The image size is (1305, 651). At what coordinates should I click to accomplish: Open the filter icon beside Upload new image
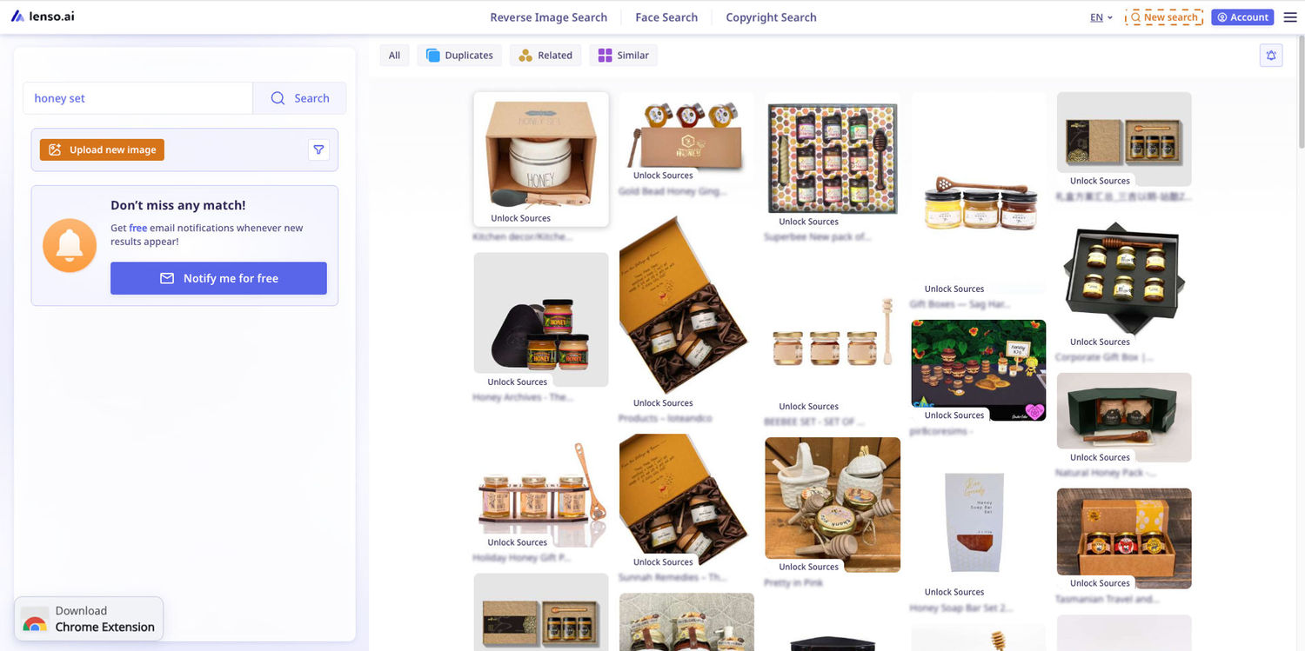318,149
